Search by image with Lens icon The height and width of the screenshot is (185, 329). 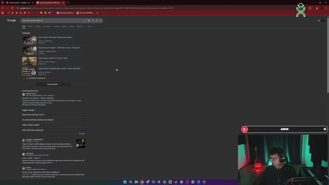pyautogui.click(x=96, y=21)
